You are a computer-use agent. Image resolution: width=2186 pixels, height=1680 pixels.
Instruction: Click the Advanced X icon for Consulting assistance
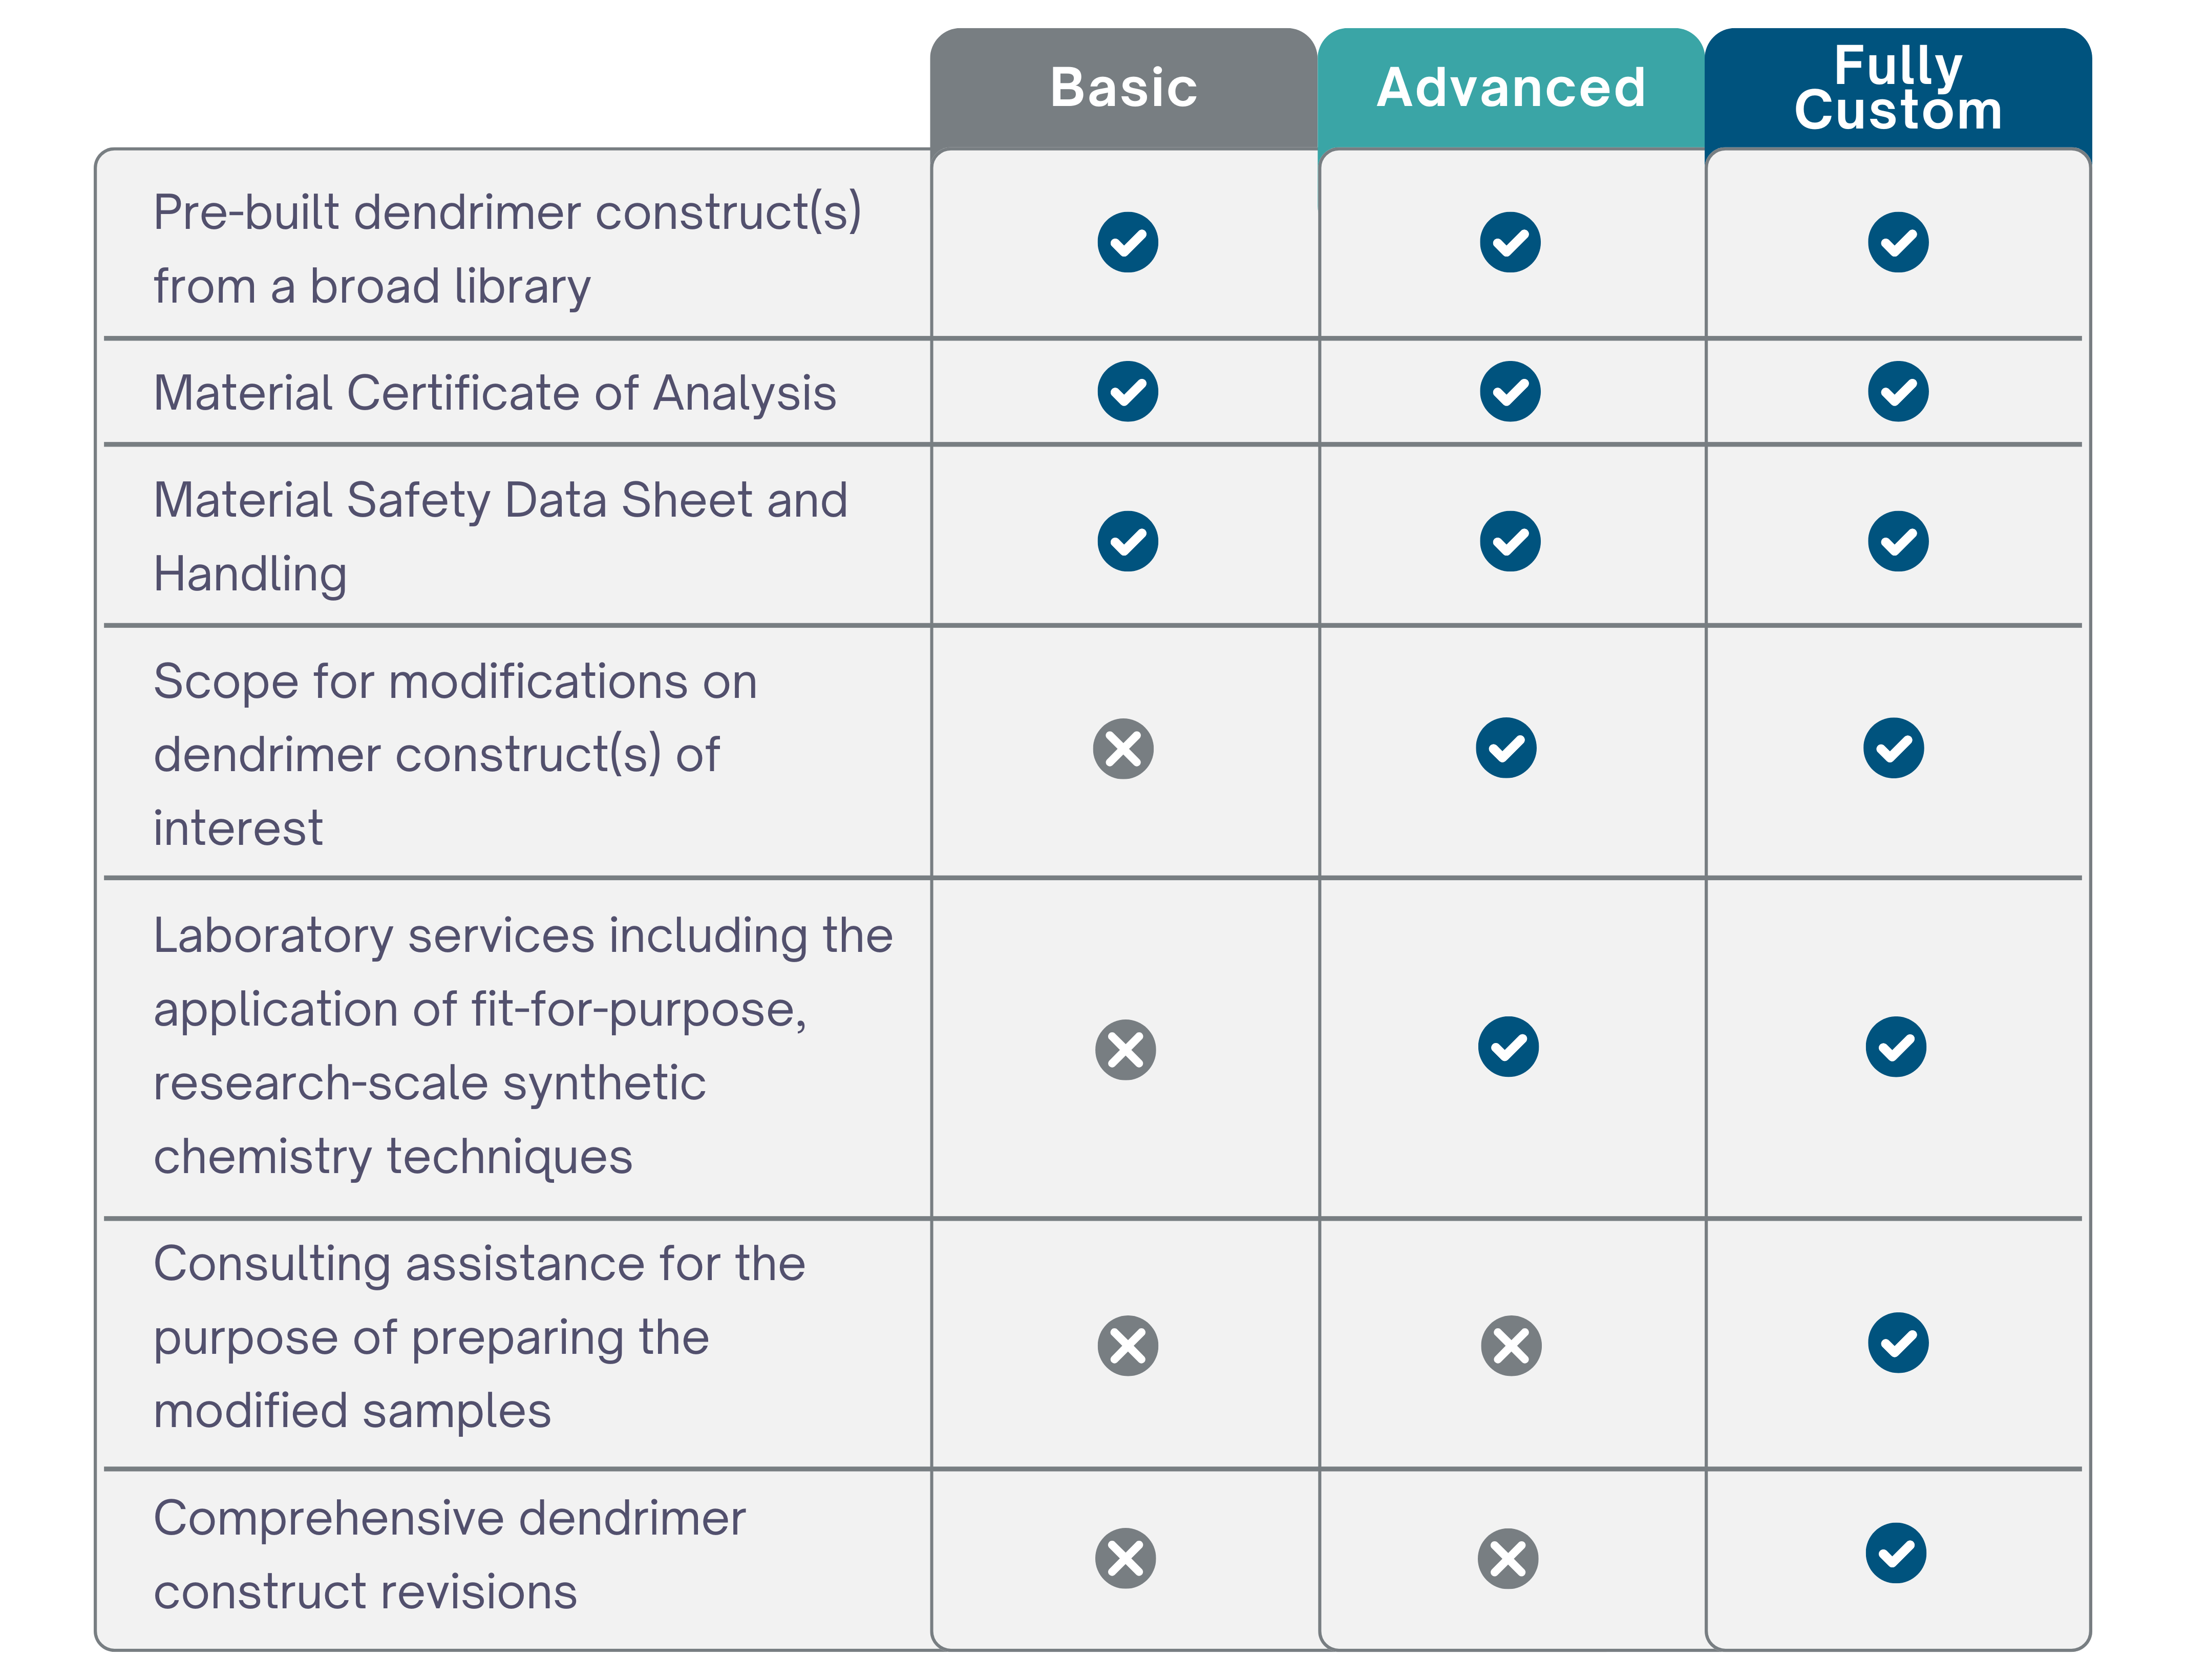[x=1511, y=1345]
